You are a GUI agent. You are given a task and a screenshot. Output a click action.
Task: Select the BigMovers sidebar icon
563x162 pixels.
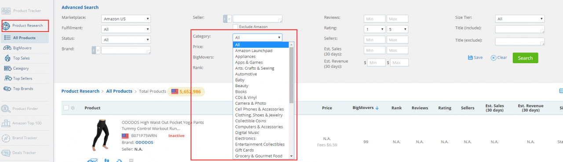[x=7, y=48]
